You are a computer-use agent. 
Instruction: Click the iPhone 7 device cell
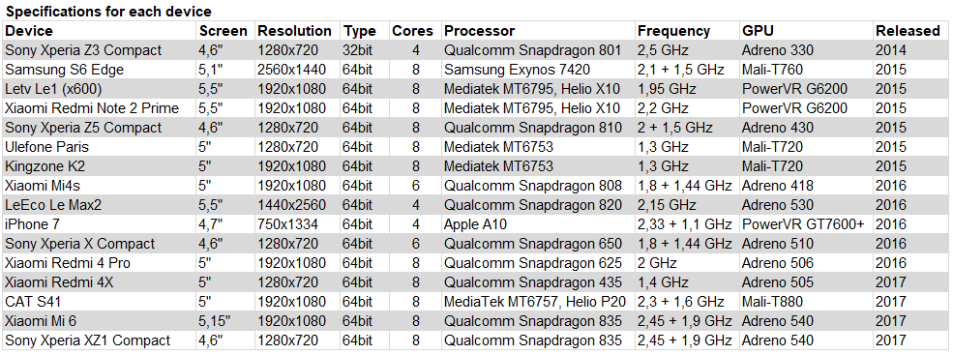99,224
